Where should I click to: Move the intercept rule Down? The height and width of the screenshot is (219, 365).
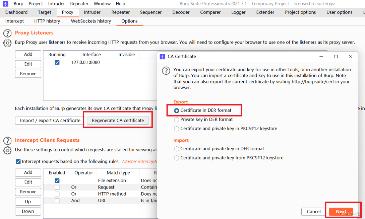(x=28, y=211)
